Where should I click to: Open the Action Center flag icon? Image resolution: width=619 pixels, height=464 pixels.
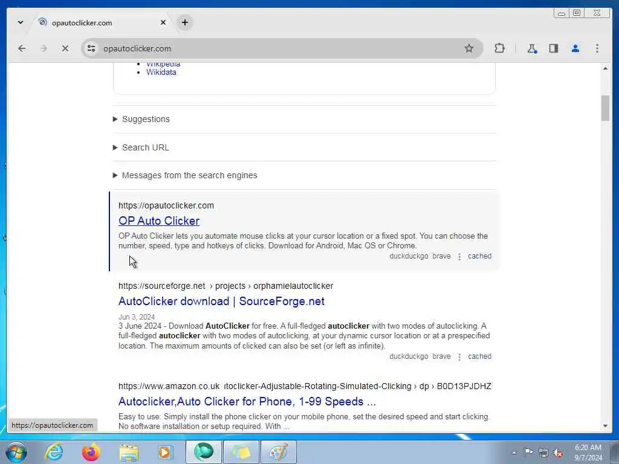point(528,453)
